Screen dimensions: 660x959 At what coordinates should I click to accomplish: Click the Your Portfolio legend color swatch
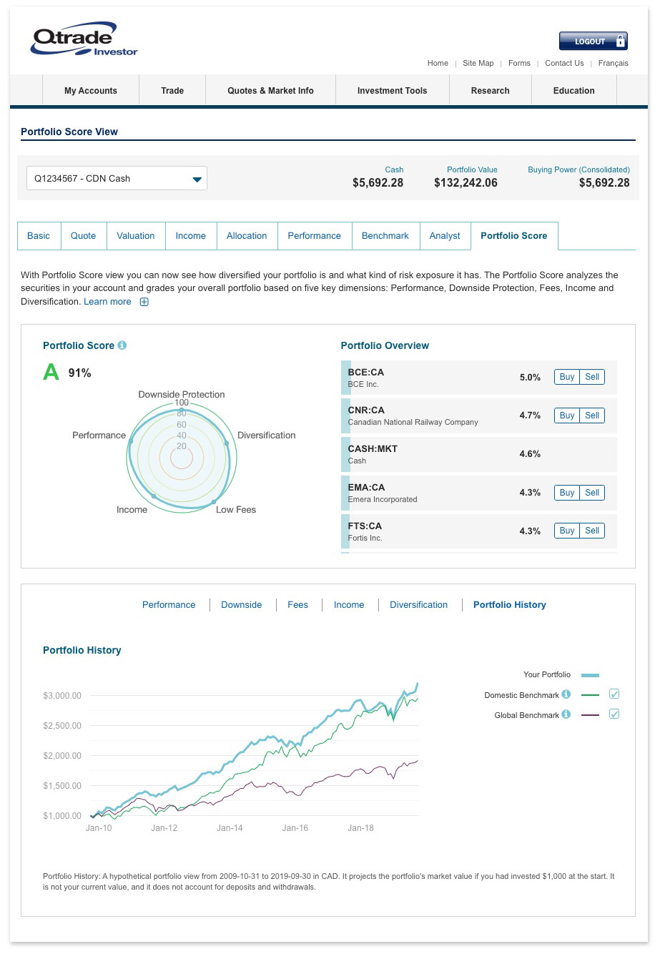click(x=590, y=675)
